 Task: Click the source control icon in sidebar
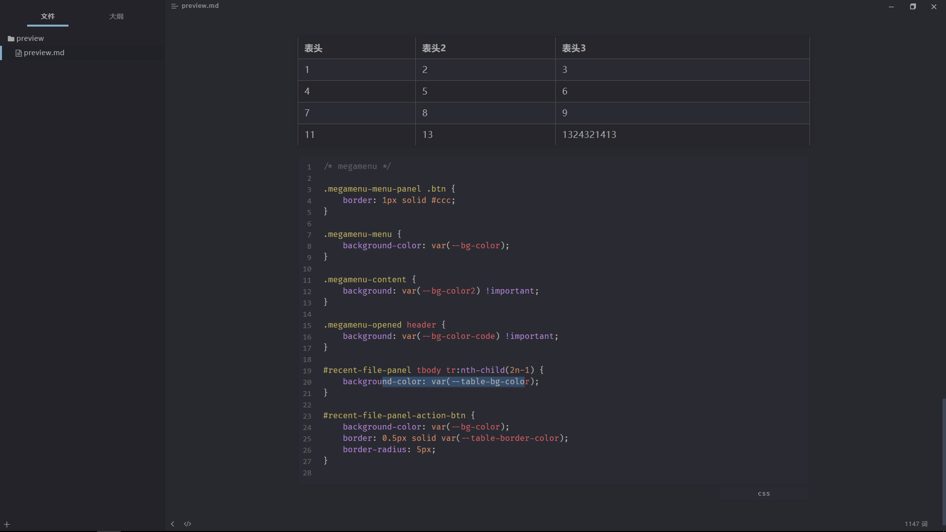click(x=187, y=524)
